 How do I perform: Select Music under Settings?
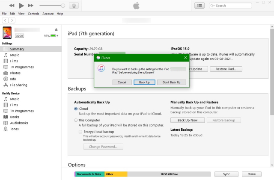[x=31, y=55]
